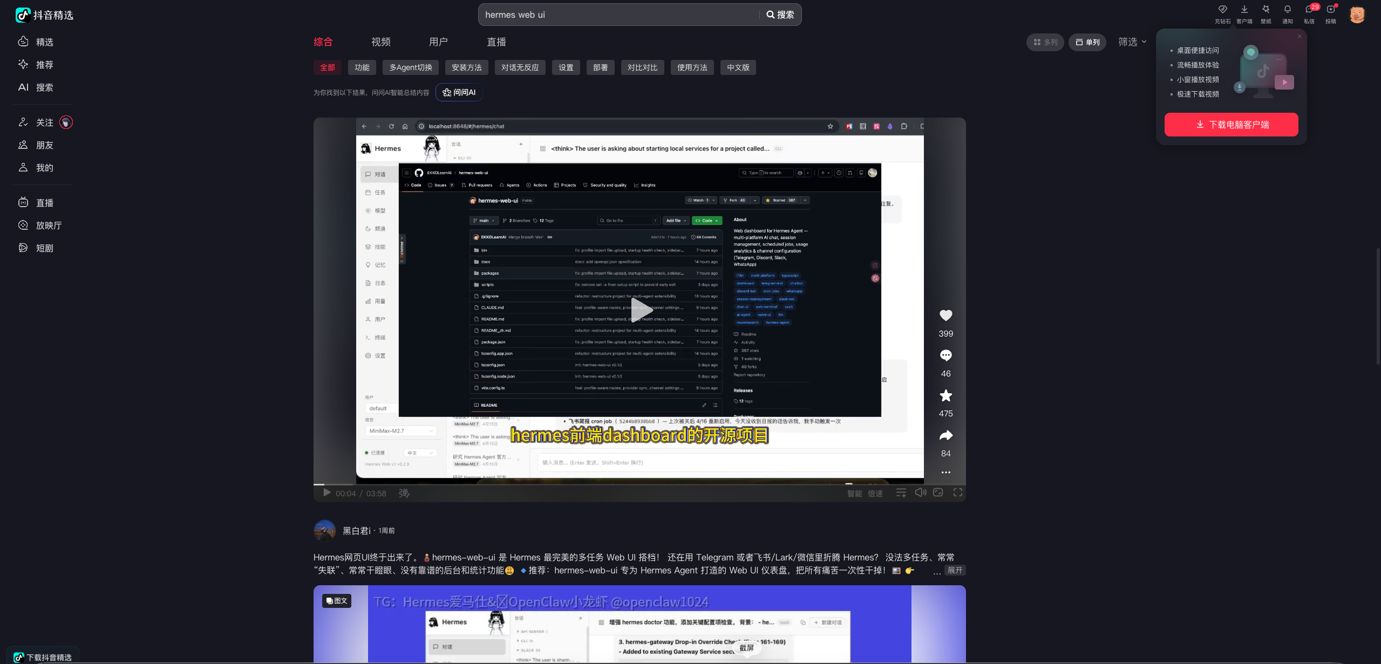Switch to multi-column (多列) layout
This screenshot has height=664, width=1381.
pos(1045,42)
